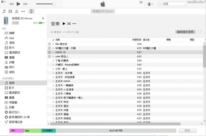Sort by 類型 column header
The image size is (206, 136).
(x=192, y=40)
